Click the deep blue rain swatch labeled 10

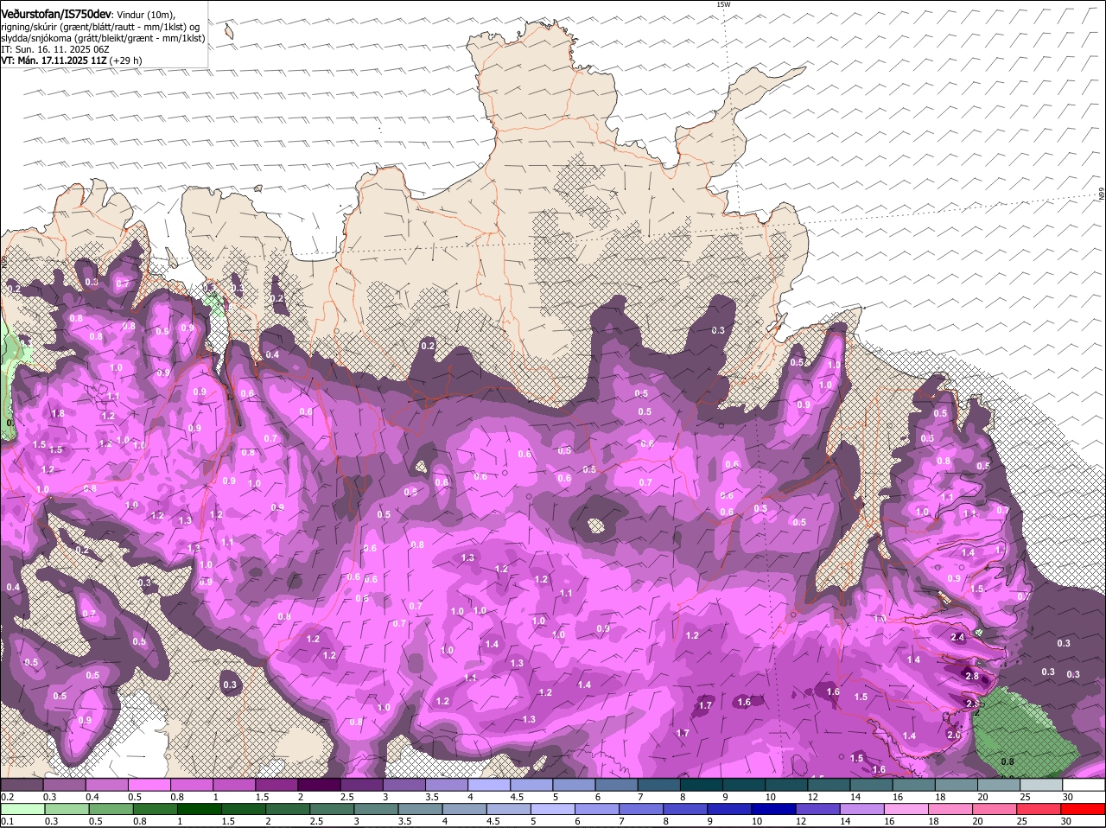[775, 809]
